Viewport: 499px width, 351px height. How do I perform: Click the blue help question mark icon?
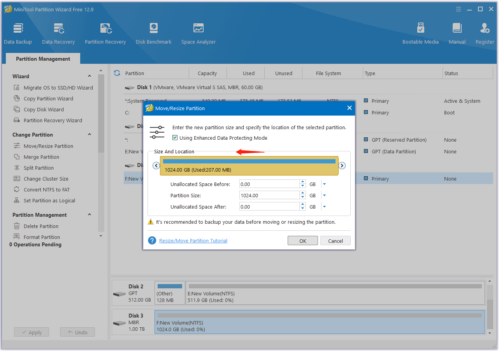(152, 240)
